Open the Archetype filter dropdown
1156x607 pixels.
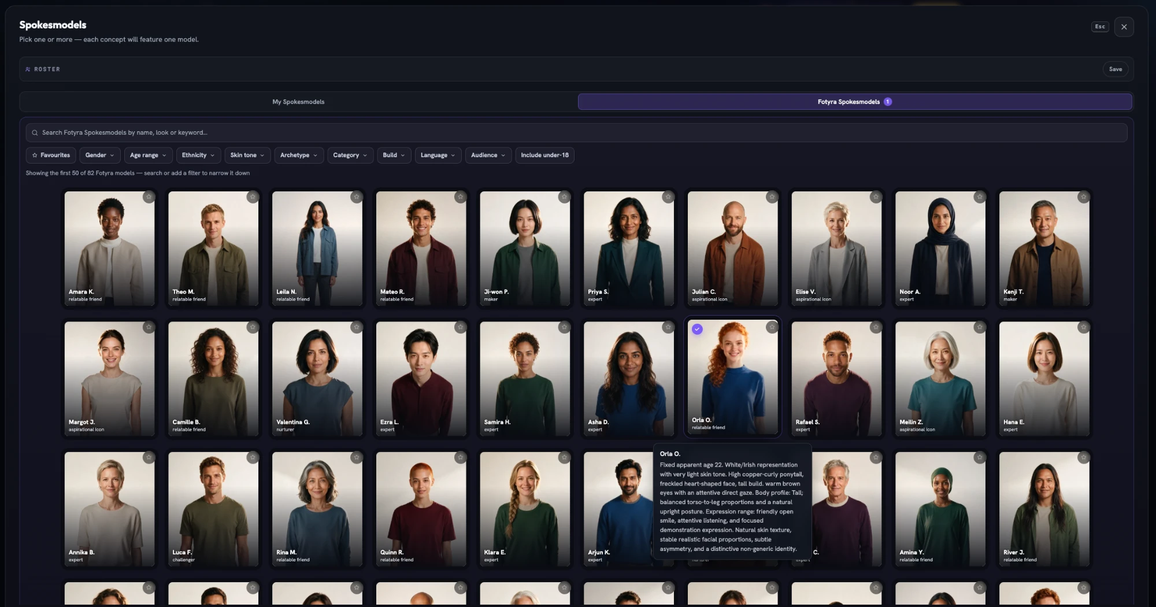[299, 155]
